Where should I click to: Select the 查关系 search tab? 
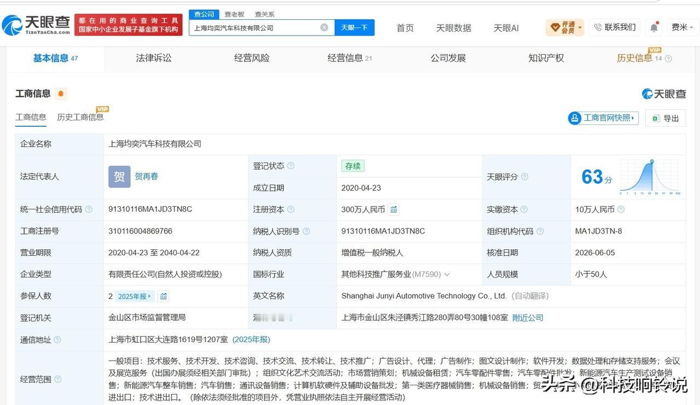pos(264,14)
